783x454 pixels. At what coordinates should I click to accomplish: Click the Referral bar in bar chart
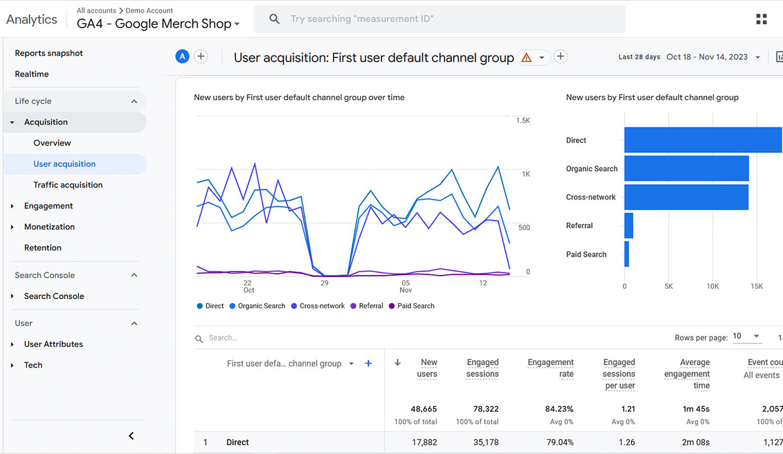(x=628, y=225)
